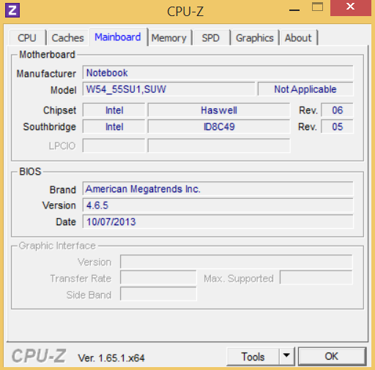This screenshot has width=375, height=370.
Task: Click the Haswell chipset value
Action: [219, 110]
